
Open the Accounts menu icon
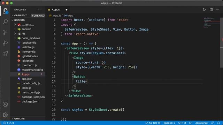(x=5, y=104)
